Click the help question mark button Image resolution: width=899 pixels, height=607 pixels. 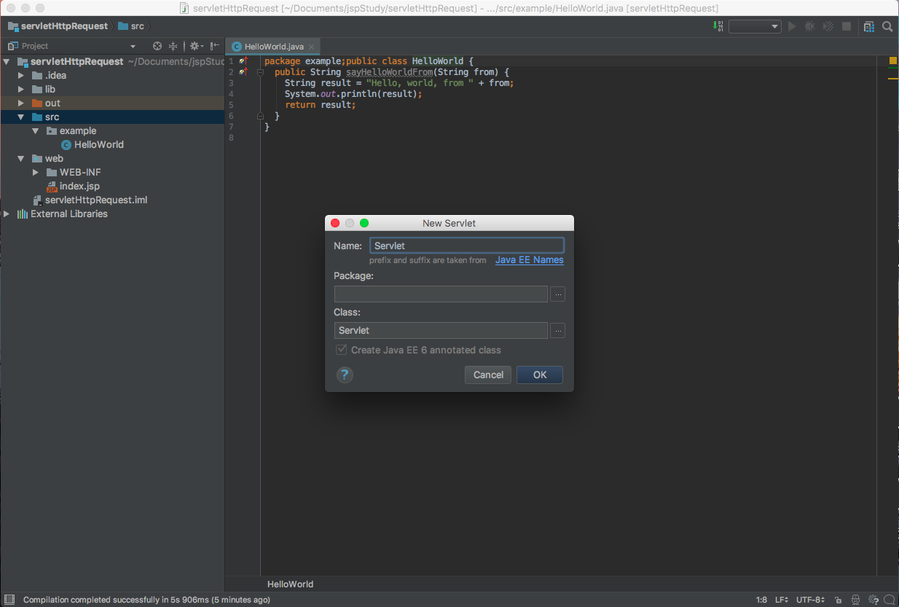coord(345,375)
